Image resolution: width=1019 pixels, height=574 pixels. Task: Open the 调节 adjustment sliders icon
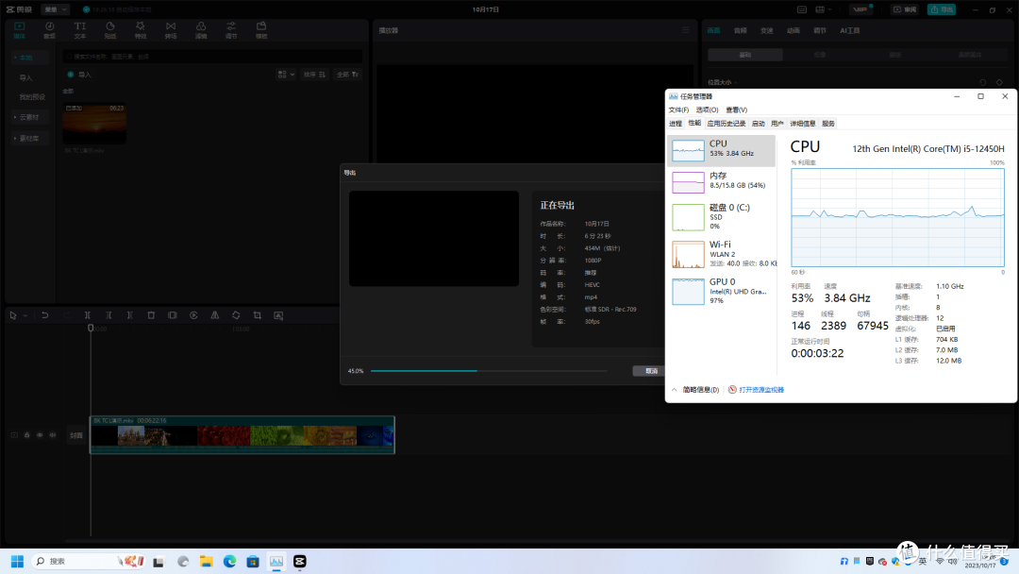pyautogui.click(x=231, y=30)
